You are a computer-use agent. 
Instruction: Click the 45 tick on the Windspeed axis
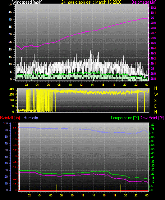[10, 12]
